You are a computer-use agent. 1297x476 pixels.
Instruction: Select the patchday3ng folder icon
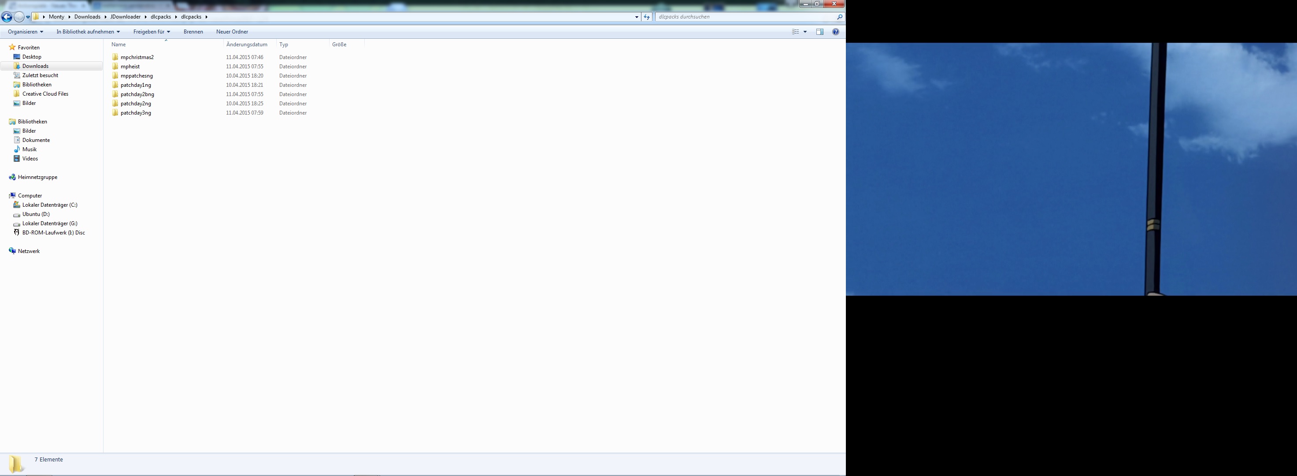[115, 113]
